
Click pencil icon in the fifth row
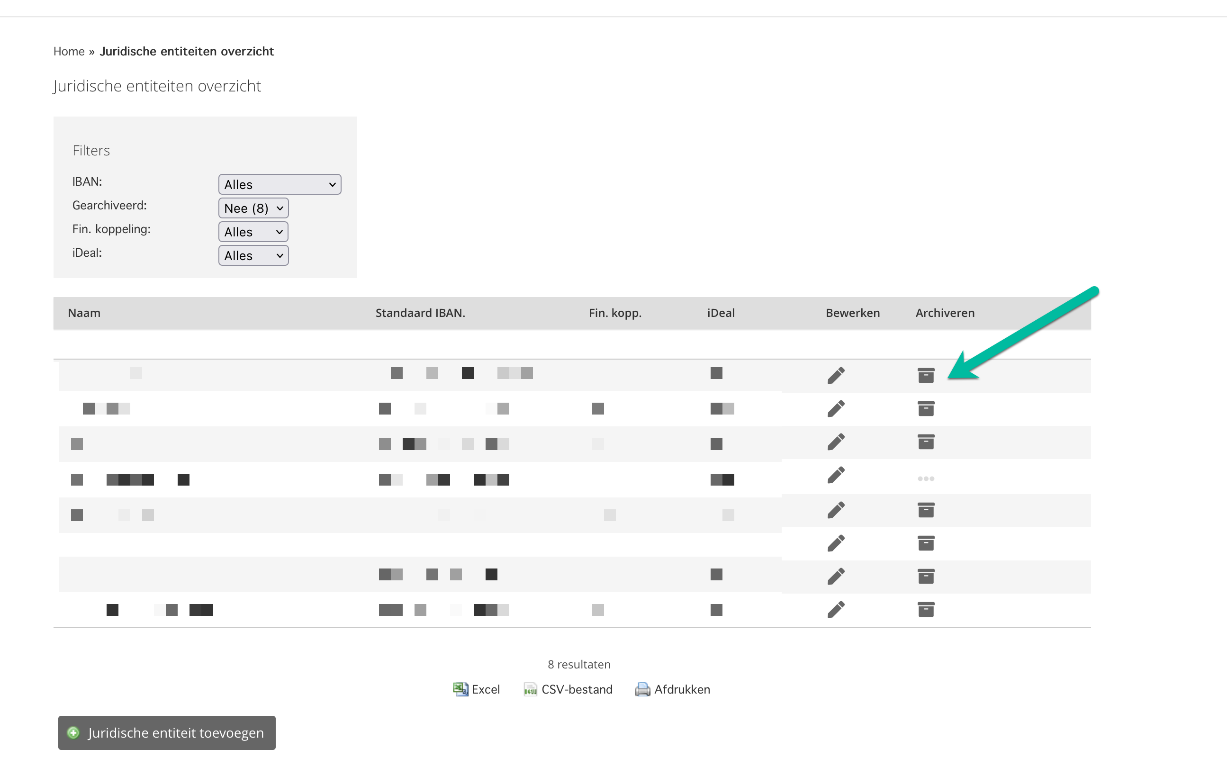click(836, 510)
